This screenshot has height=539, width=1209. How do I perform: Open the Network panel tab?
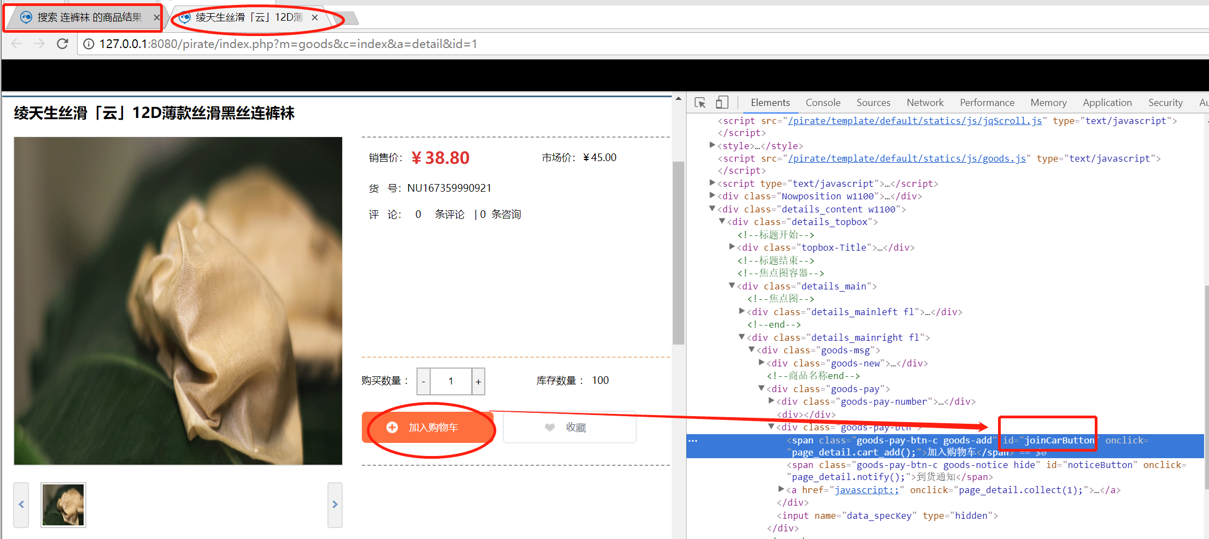tap(925, 103)
